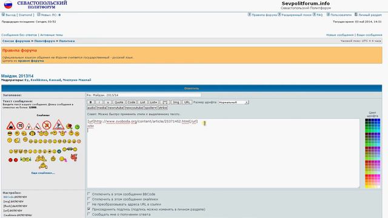Open the unanswered posts link

pos(19,35)
